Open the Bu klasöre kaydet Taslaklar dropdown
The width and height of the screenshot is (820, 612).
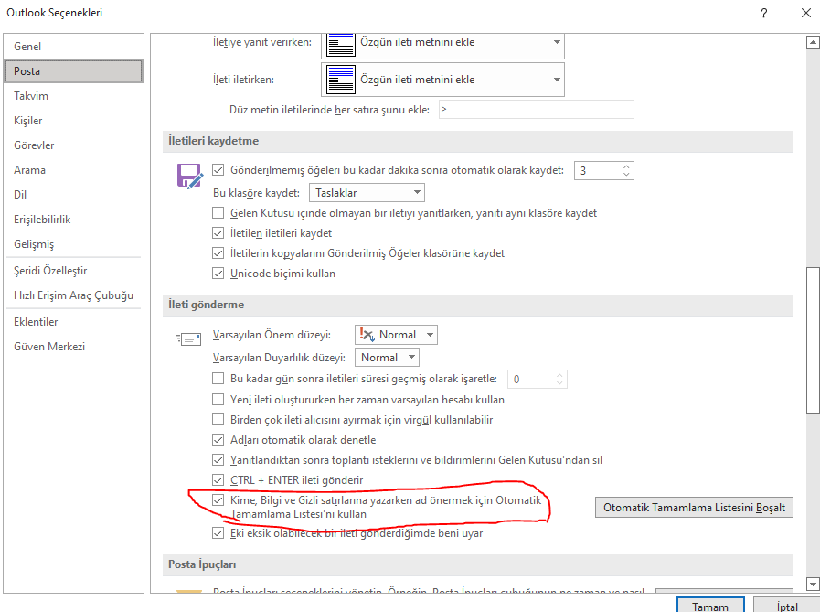click(367, 193)
